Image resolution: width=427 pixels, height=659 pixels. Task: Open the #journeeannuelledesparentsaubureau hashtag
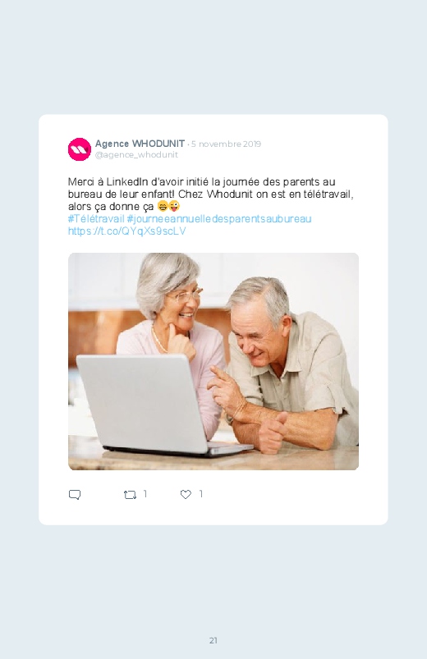219,219
